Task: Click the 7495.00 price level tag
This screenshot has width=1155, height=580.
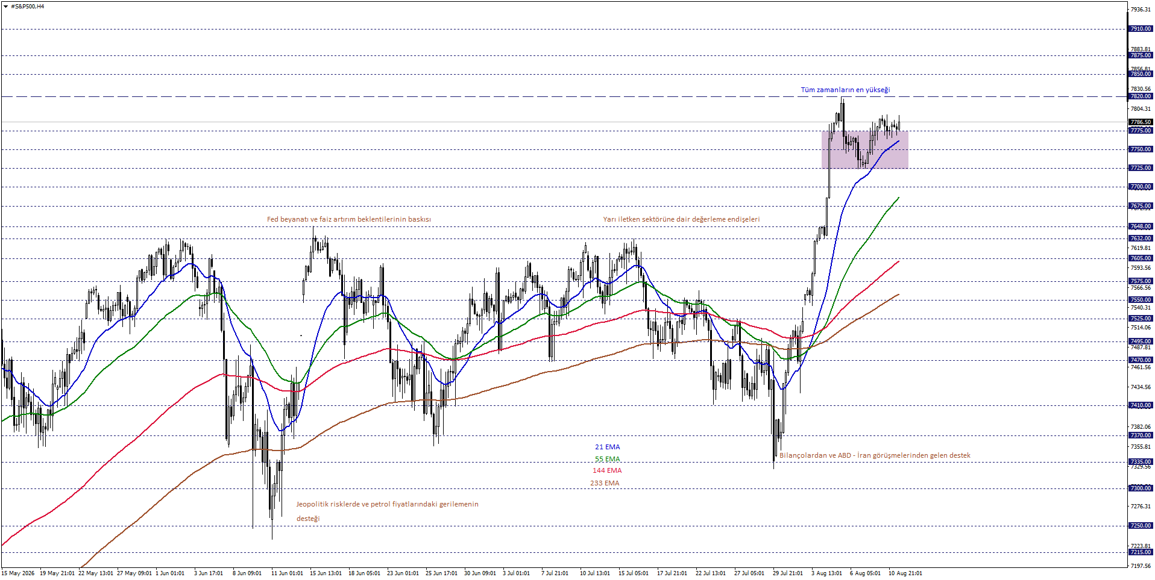Action: click(1141, 341)
